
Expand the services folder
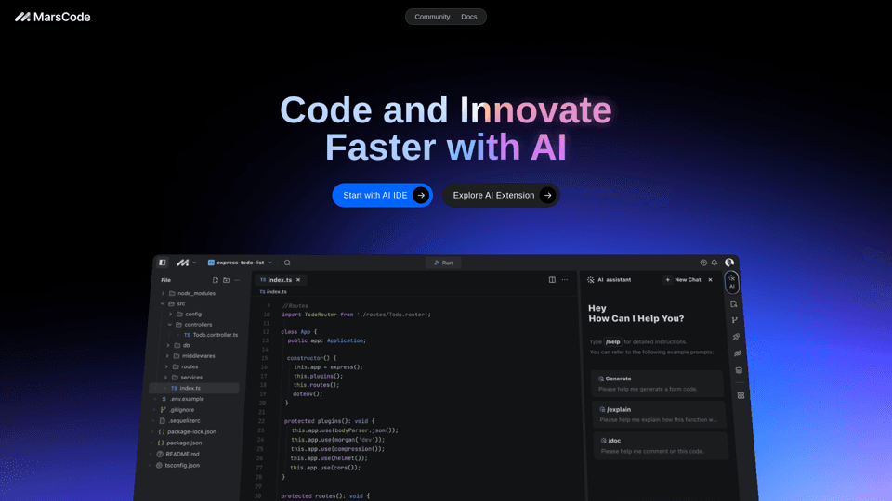coord(183,378)
